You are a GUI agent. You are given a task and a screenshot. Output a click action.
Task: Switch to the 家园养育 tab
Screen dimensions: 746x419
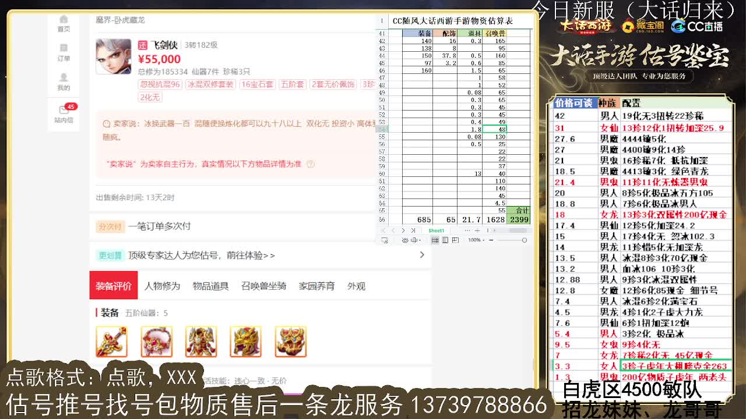pos(316,286)
